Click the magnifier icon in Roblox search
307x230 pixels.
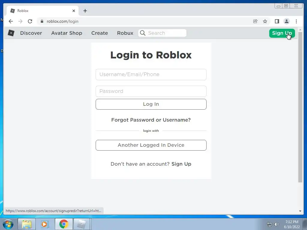click(143, 33)
